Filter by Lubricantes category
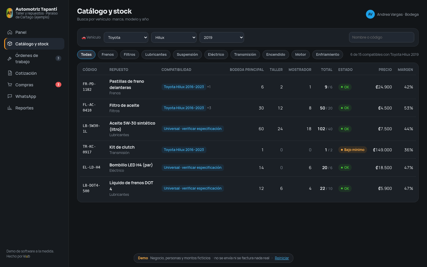Viewport: 427px width, 267px height. coord(156,55)
